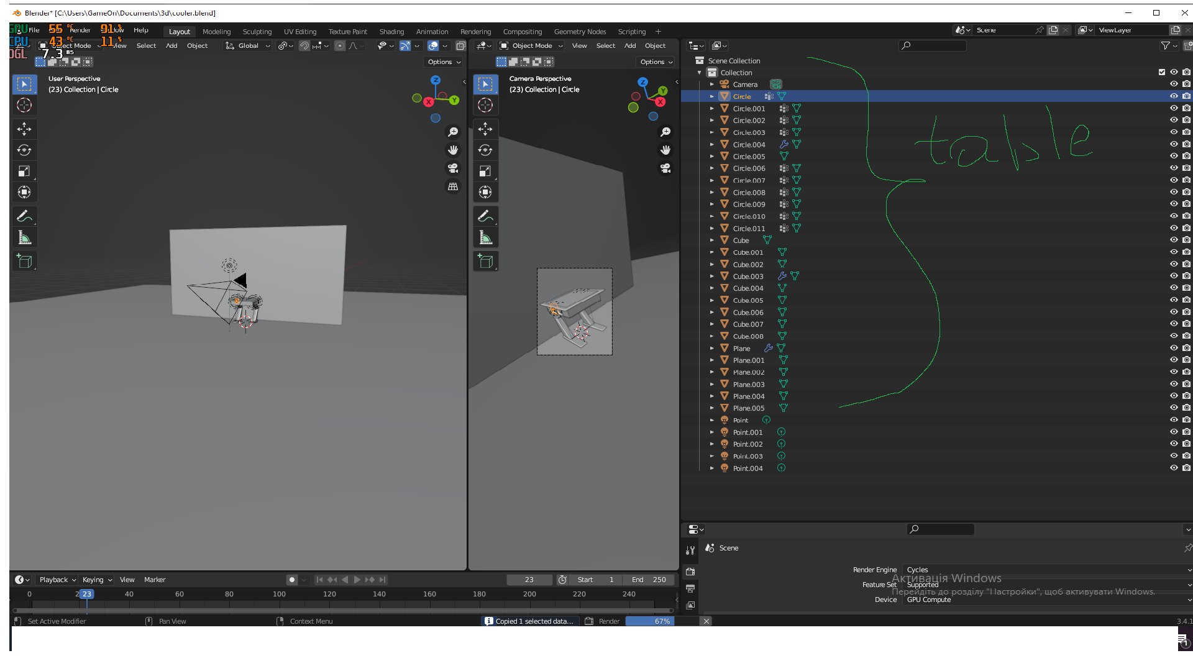The width and height of the screenshot is (1193, 671).
Task: Select the Measure tool in left viewport
Action: tap(24, 237)
